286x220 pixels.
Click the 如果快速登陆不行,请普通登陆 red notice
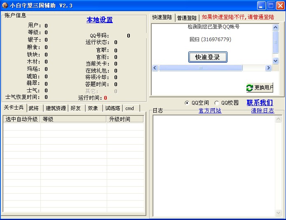238,17
